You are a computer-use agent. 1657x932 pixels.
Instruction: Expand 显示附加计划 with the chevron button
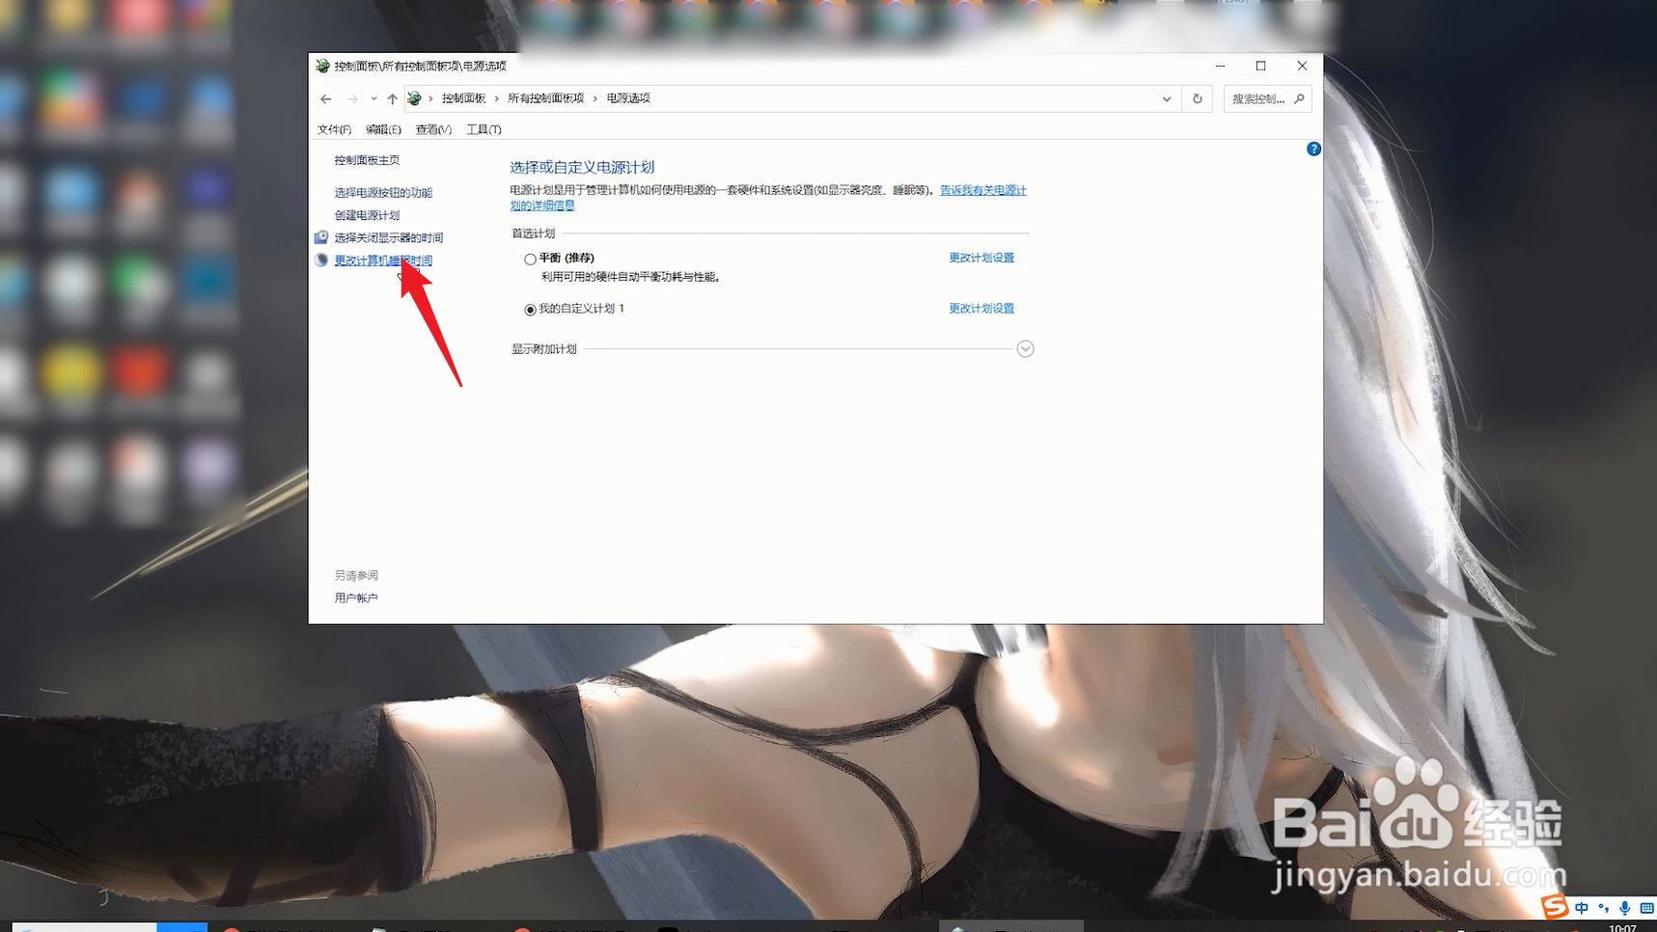[x=1025, y=349]
